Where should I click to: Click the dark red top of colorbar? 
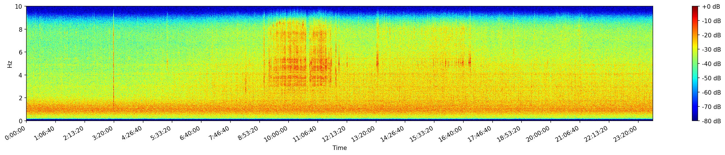click(x=695, y=8)
